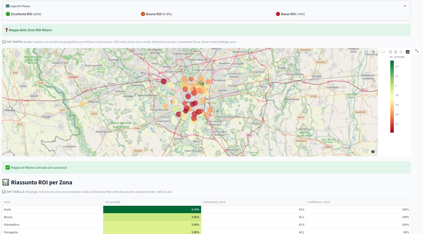Image resolution: width=423 pixels, height=234 pixels.
Task: Expand the map to fullscreen
Action: 417,51
